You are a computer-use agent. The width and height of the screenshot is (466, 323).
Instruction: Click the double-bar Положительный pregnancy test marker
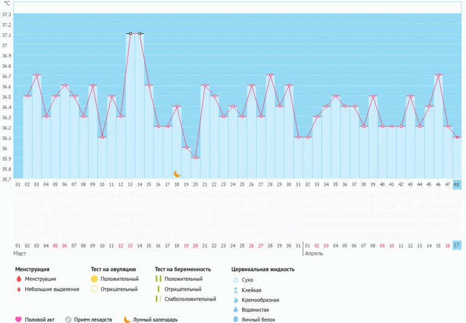point(158,279)
